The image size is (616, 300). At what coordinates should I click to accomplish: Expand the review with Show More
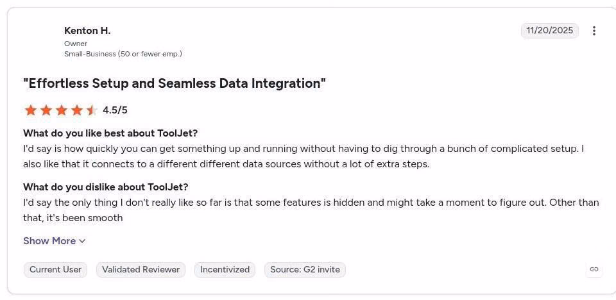[x=54, y=241]
